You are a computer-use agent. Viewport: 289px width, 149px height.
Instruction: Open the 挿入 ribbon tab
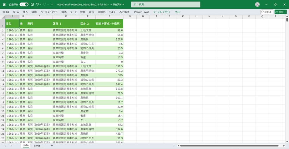(25, 12)
